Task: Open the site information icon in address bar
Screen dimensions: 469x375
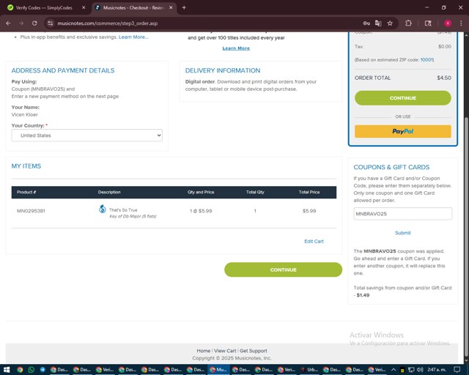Action: [51, 23]
